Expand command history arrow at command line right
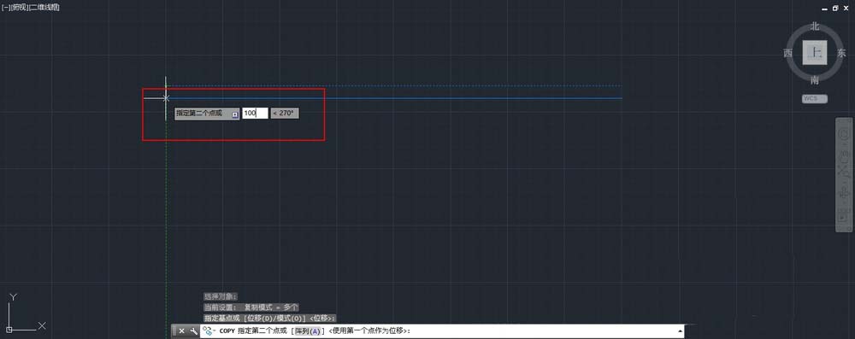This screenshot has width=855, height=339. [x=680, y=330]
